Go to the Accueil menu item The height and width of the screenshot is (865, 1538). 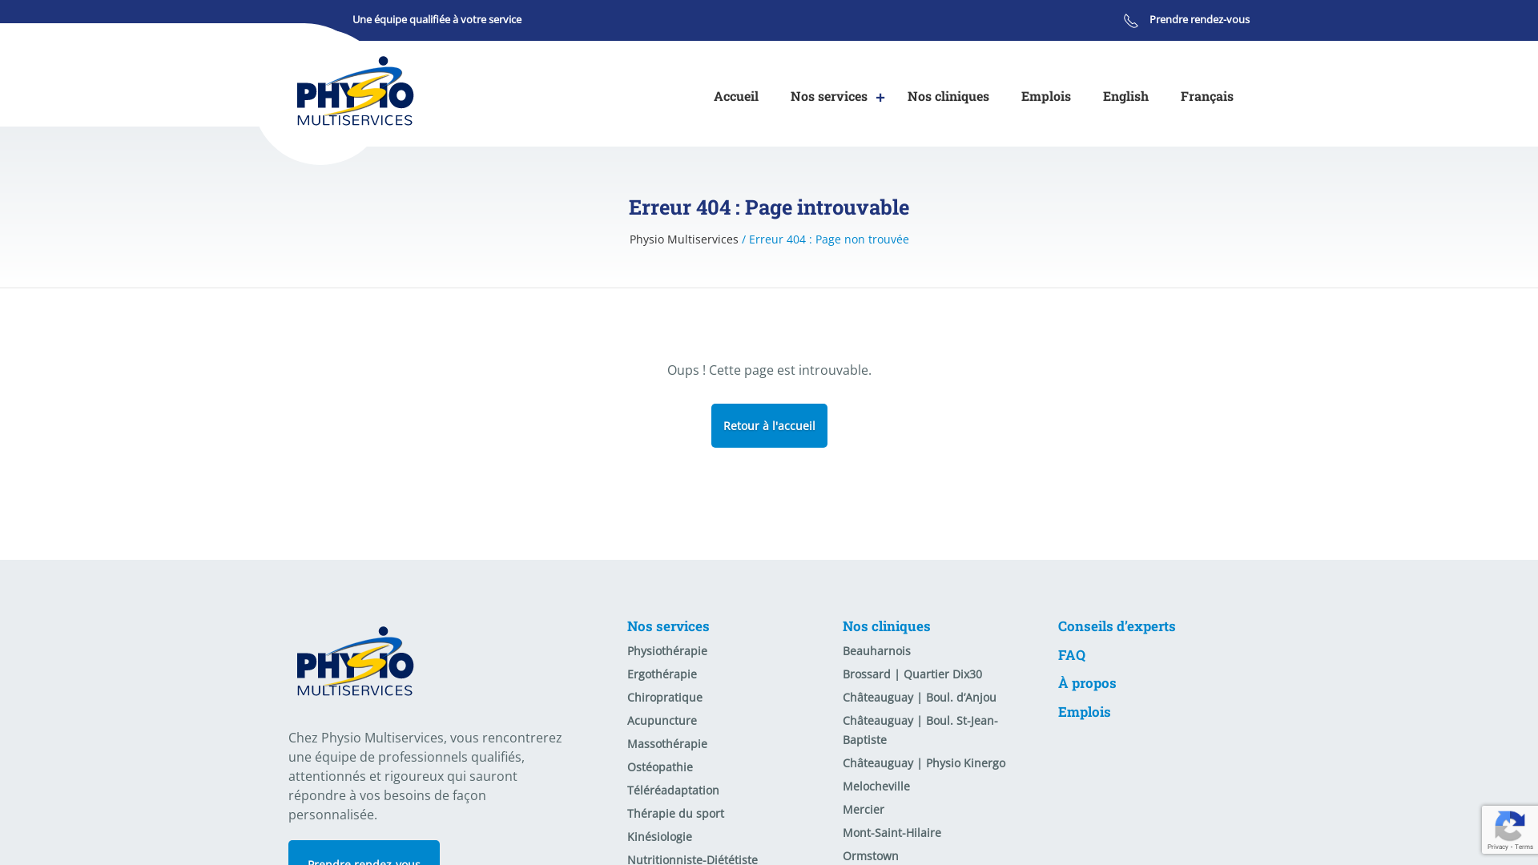pos(735,96)
